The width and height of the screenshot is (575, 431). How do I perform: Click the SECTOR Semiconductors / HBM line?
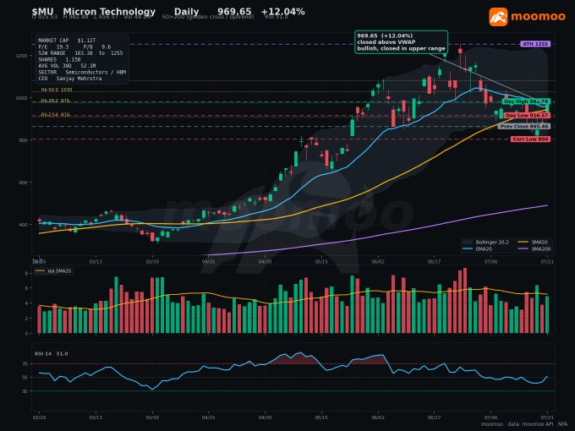[82, 72]
